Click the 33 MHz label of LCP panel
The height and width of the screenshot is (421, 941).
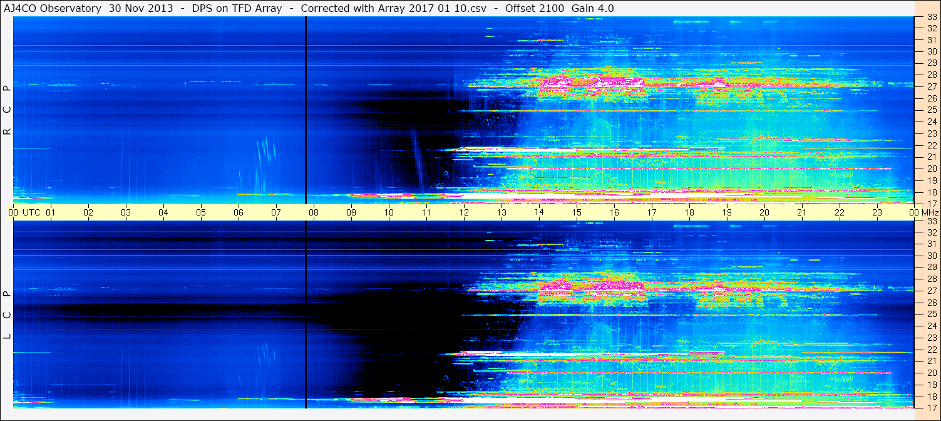(x=931, y=221)
